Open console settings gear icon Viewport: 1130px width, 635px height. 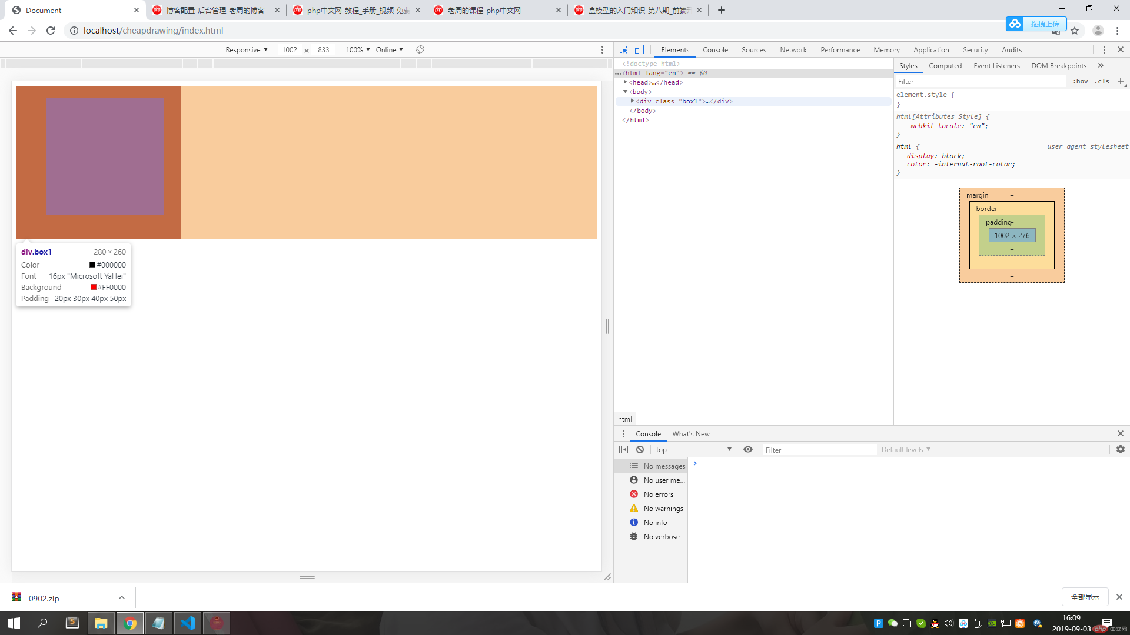1121,450
